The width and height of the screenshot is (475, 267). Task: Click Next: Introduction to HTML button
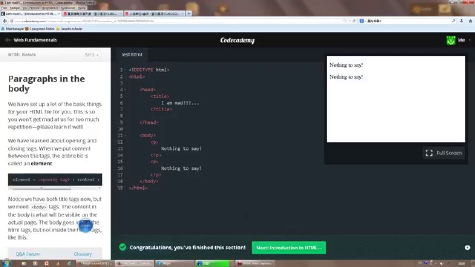(289, 247)
